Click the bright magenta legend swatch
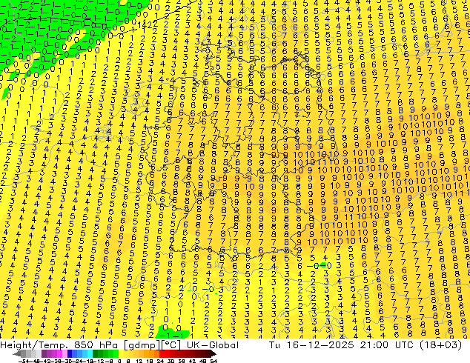Screen dimensions: 470x363 [x=59, y=353]
